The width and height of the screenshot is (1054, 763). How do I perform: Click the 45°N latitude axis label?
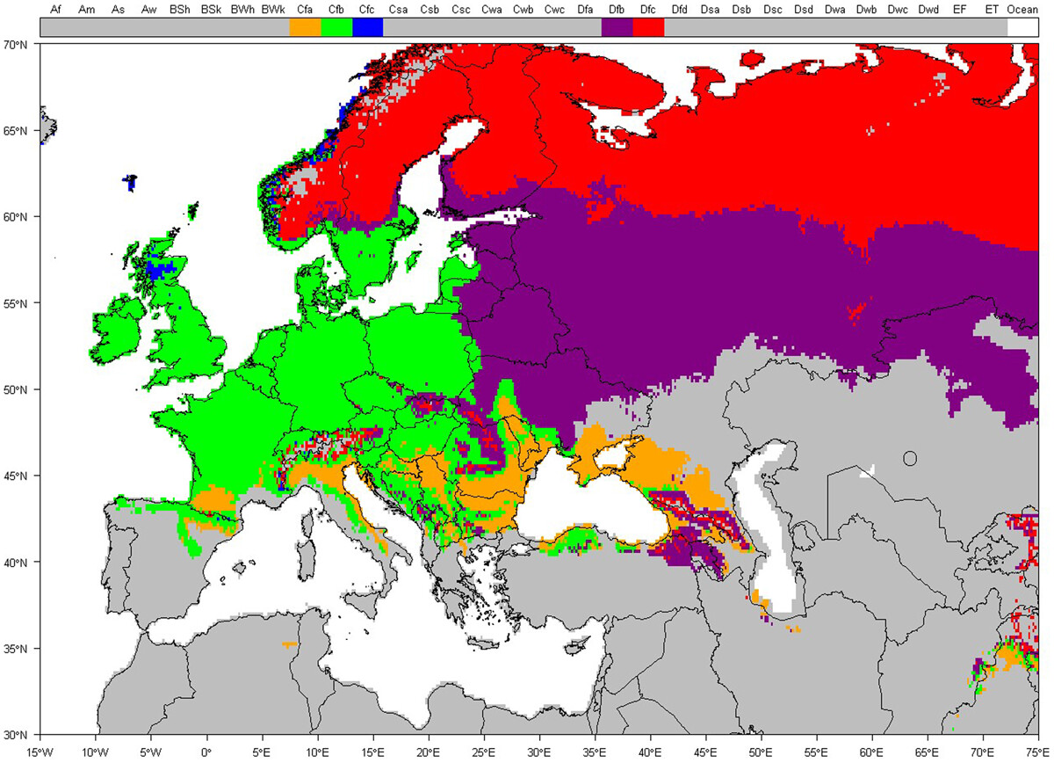pyautogui.click(x=15, y=476)
